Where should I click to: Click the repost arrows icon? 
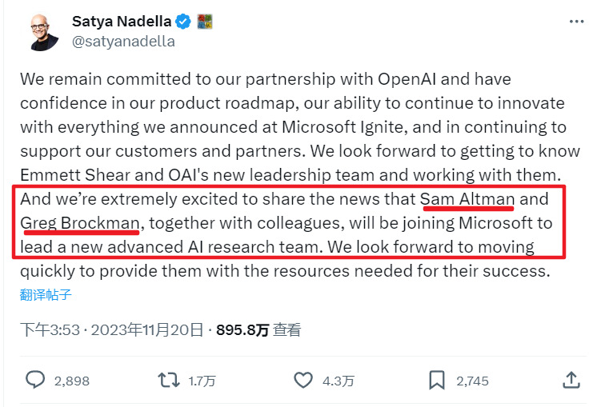(x=169, y=380)
